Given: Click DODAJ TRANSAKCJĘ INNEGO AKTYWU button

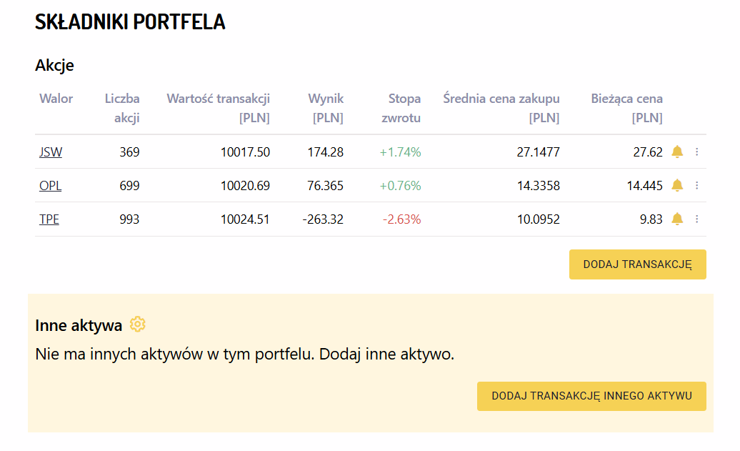Looking at the screenshot, I should (x=591, y=396).
